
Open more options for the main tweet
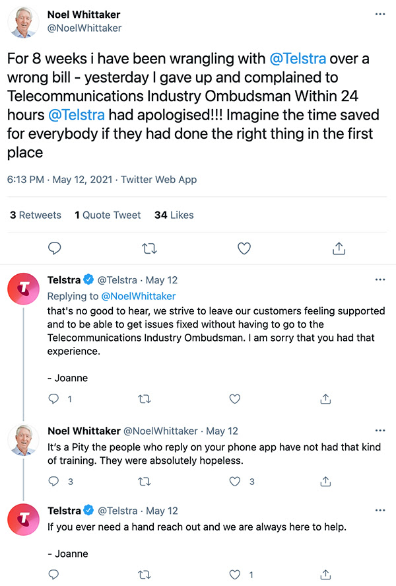(x=379, y=14)
